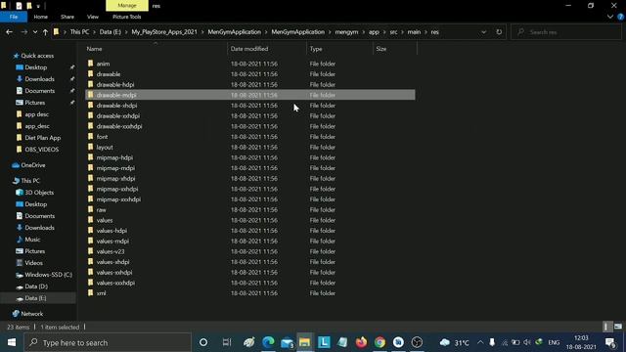Switch to details view layout icon

tap(606, 327)
